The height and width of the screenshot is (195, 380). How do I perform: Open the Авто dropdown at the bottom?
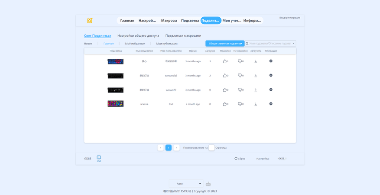click(x=186, y=184)
